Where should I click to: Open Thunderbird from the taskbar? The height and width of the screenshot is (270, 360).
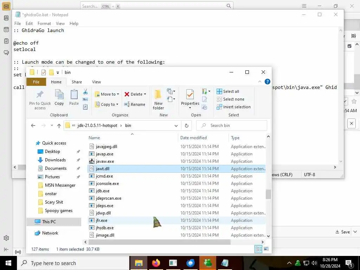pyautogui.click(x=190, y=263)
